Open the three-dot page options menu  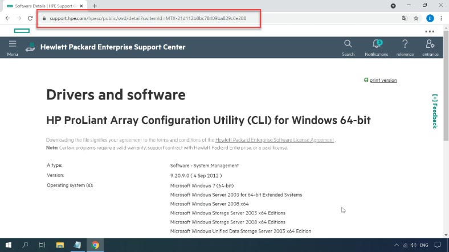(x=430, y=31)
